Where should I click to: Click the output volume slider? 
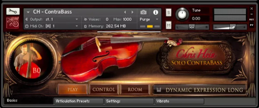(230, 27)
